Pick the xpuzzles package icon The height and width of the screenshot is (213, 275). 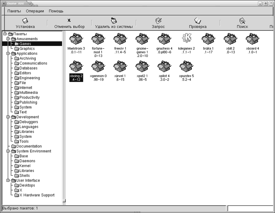pos(186,66)
